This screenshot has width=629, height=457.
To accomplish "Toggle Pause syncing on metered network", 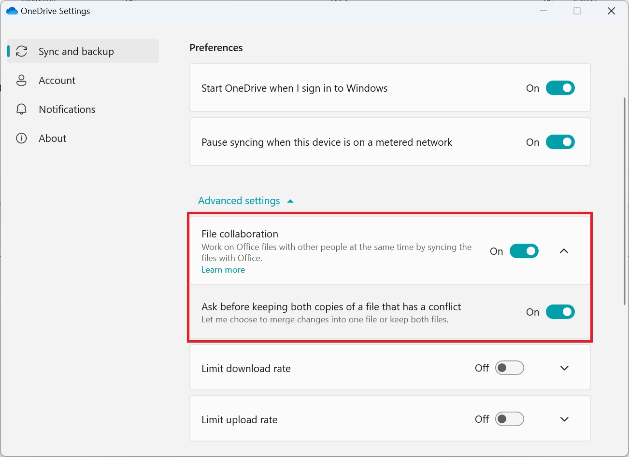I will [560, 142].
